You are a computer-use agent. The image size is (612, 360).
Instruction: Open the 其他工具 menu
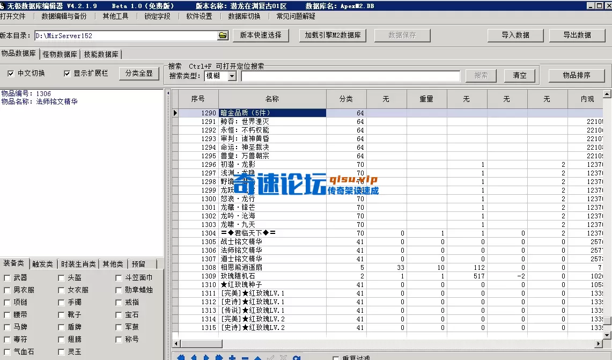click(115, 17)
